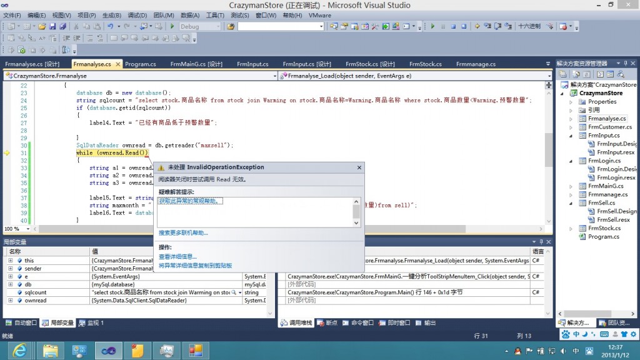Click the toolbar search combo box field
Viewport: 640px width, 360px height.
coord(281,26)
